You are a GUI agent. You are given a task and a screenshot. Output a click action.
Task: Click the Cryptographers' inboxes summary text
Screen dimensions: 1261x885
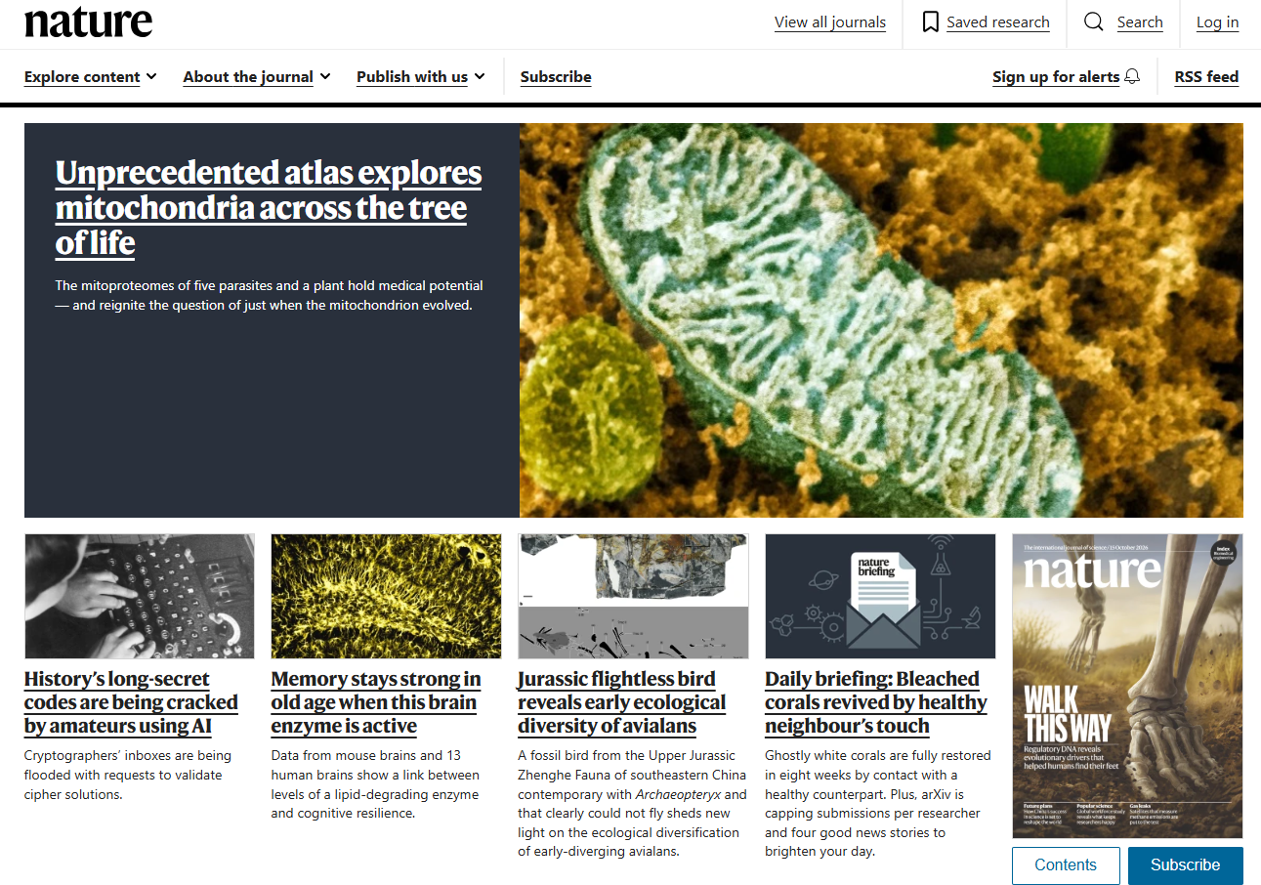pyautogui.click(x=128, y=775)
